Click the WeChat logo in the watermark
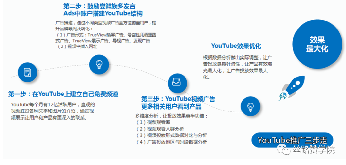Image resolution: width=346 pixels, height=165 pixels. pos(283,148)
